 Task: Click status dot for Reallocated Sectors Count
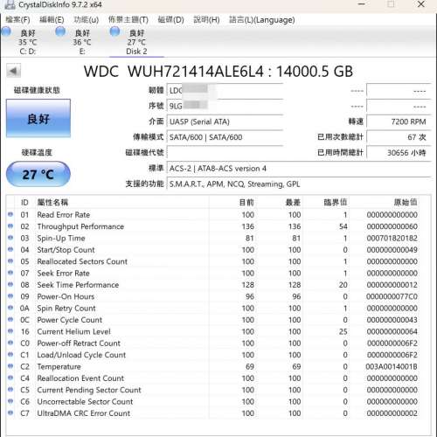tap(10, 261)
